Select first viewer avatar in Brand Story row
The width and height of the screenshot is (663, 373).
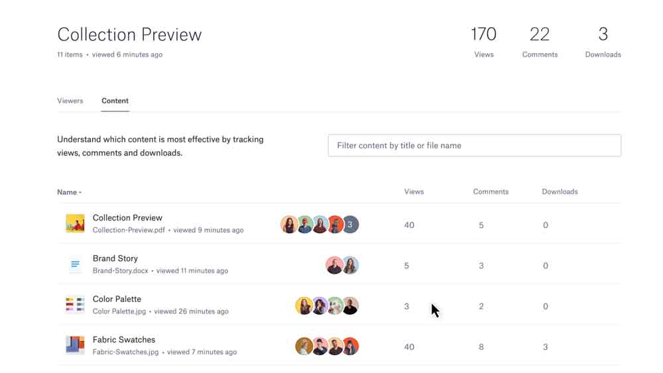[334, 266]
